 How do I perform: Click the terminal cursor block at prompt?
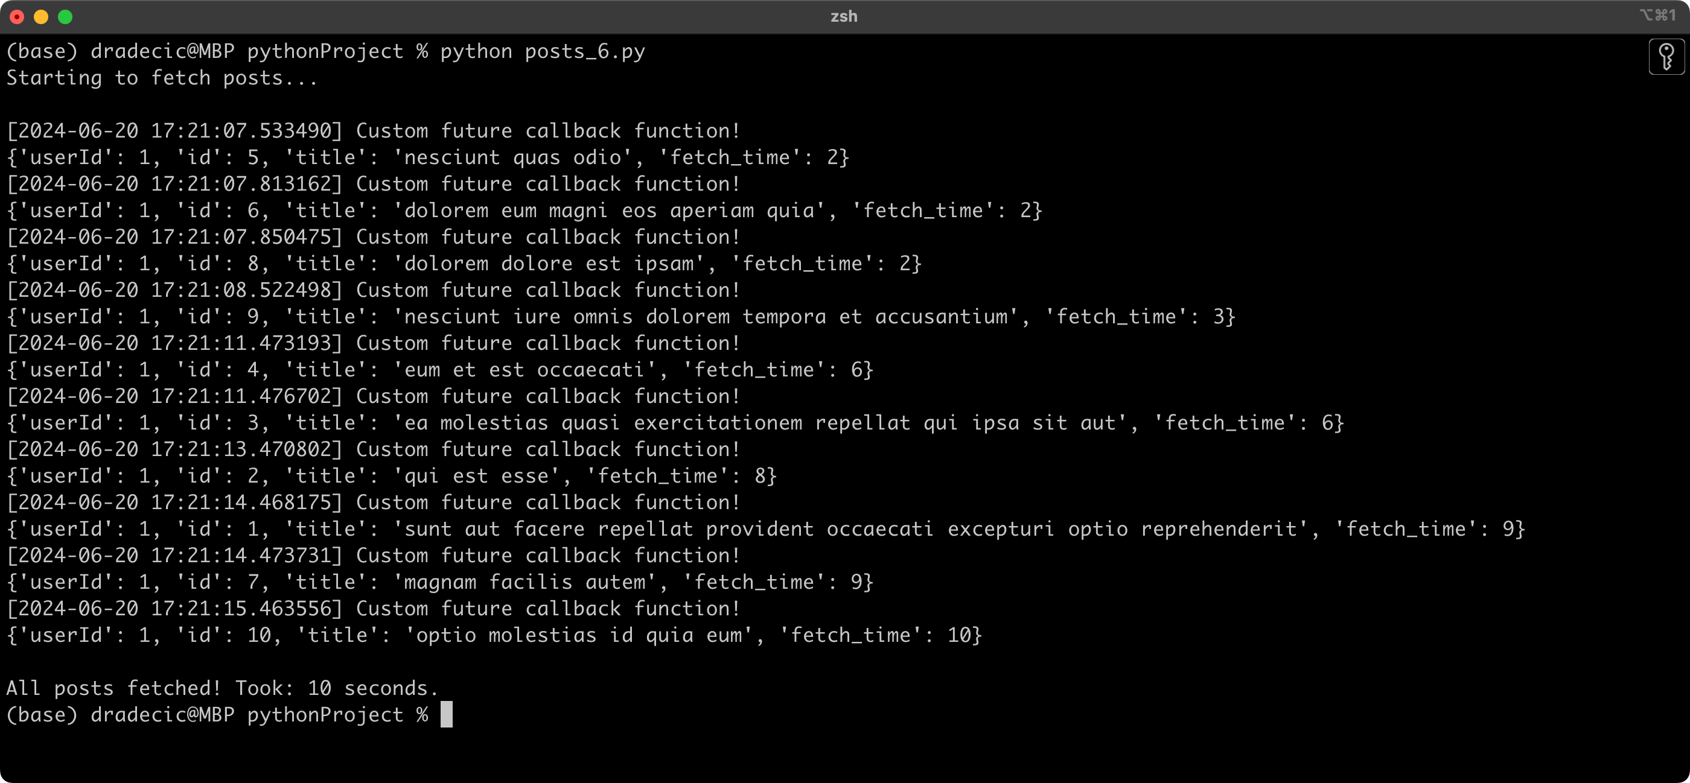(446, 714)
